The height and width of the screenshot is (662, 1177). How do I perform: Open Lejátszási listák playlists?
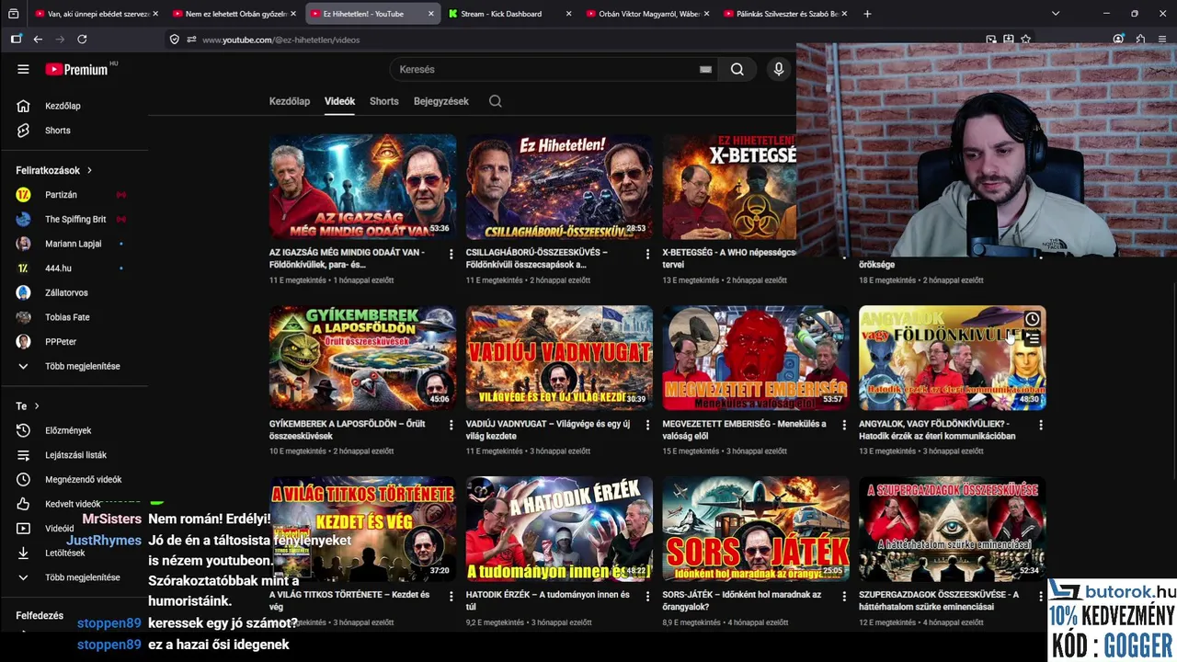74,455
